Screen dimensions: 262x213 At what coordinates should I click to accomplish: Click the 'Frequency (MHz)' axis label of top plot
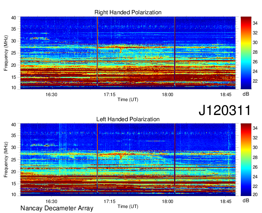click(6, 53)
